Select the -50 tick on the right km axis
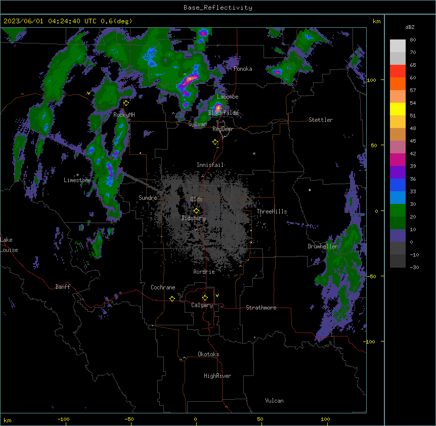Image resolution: width=436 pixels, height=426 pixels. click(371, 276)
